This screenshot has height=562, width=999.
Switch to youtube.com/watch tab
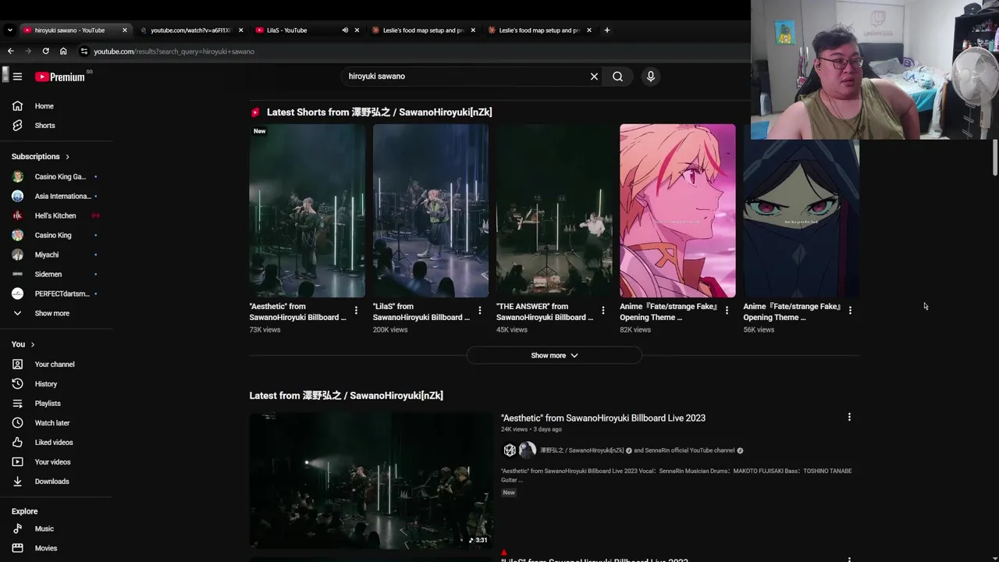190,30
